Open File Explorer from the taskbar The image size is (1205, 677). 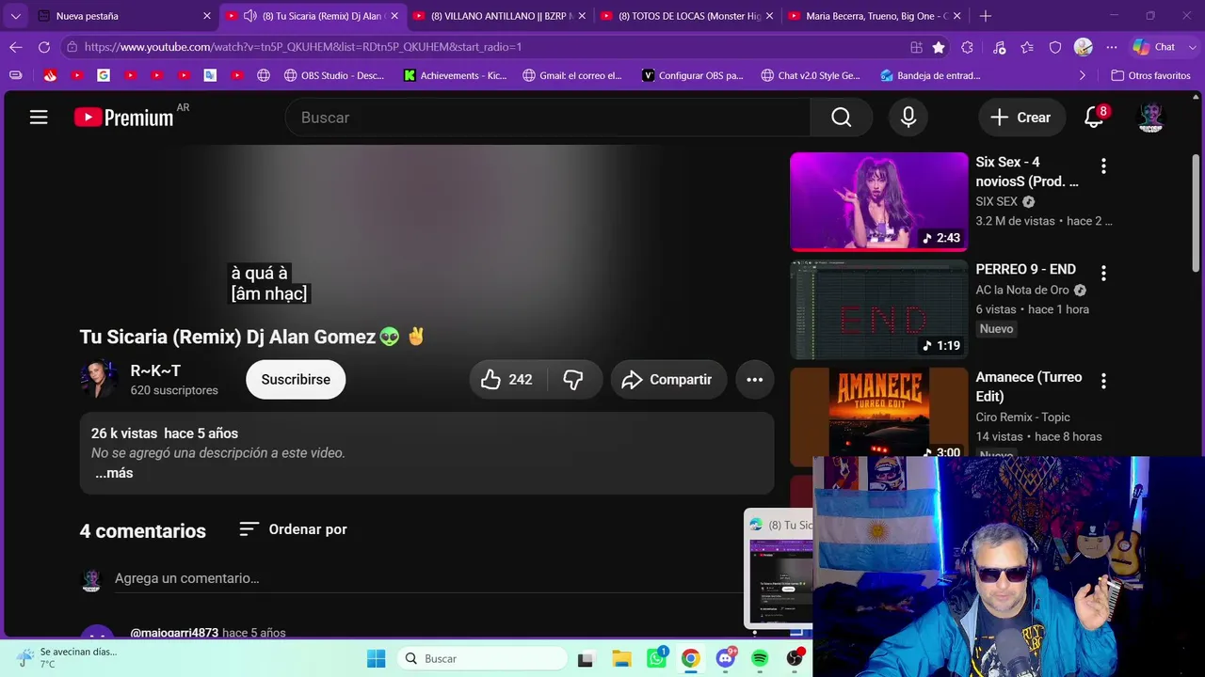(621, 658)
